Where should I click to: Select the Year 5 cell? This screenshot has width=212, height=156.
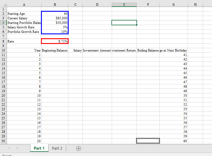(24, 73)
